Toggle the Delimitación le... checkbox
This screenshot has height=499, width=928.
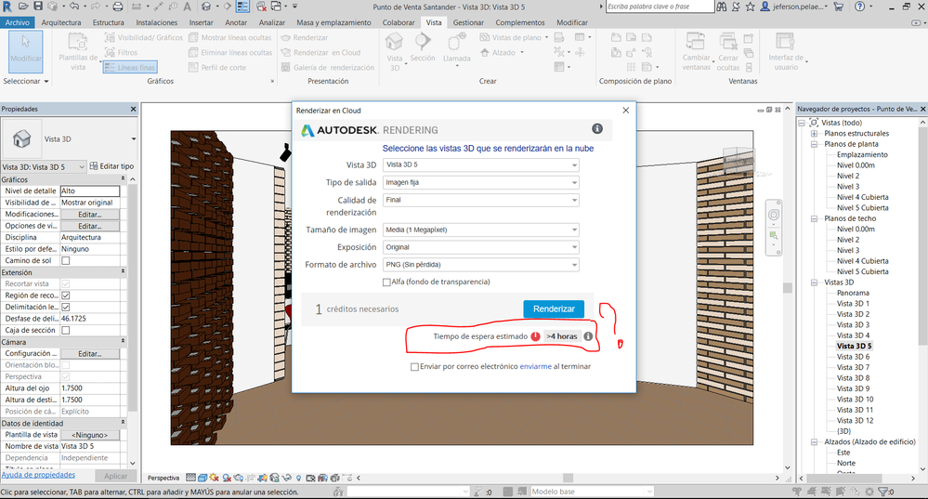(66, 308)
